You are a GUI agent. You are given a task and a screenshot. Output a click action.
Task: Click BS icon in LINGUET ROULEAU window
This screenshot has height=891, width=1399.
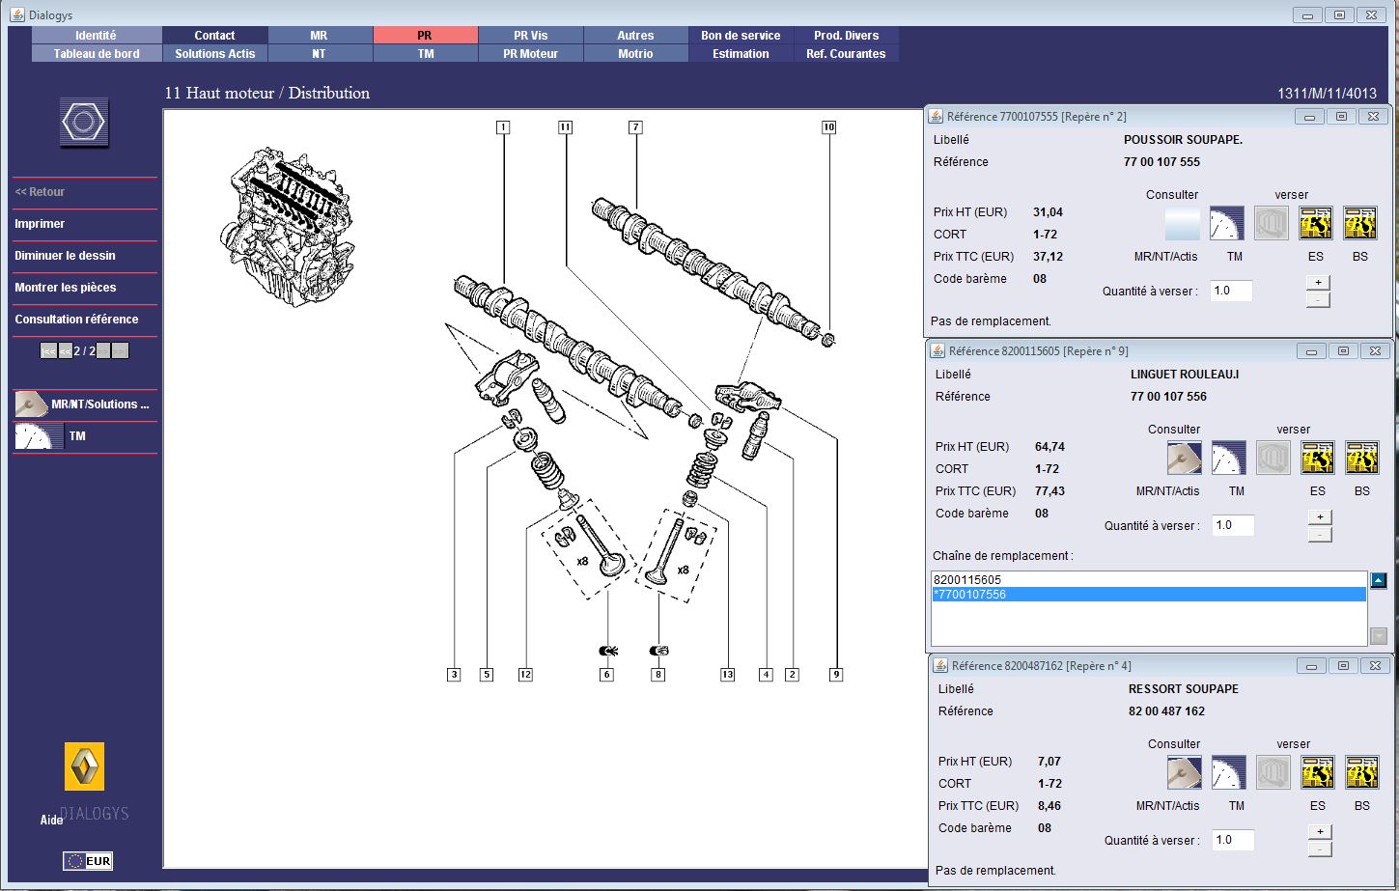pyautogui.click(x=1362, y=458)
